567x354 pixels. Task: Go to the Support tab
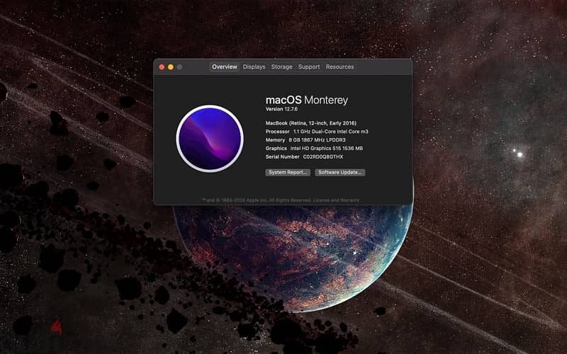click(x=309, y=67)
